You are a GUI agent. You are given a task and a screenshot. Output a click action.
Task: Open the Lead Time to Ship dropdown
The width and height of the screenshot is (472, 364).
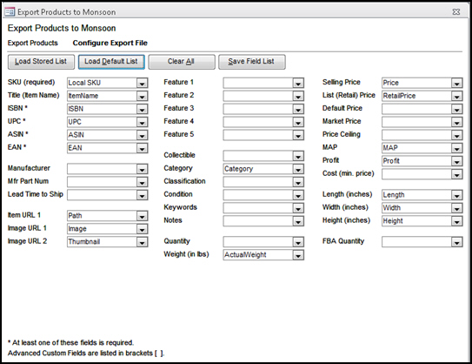(142, 195)
